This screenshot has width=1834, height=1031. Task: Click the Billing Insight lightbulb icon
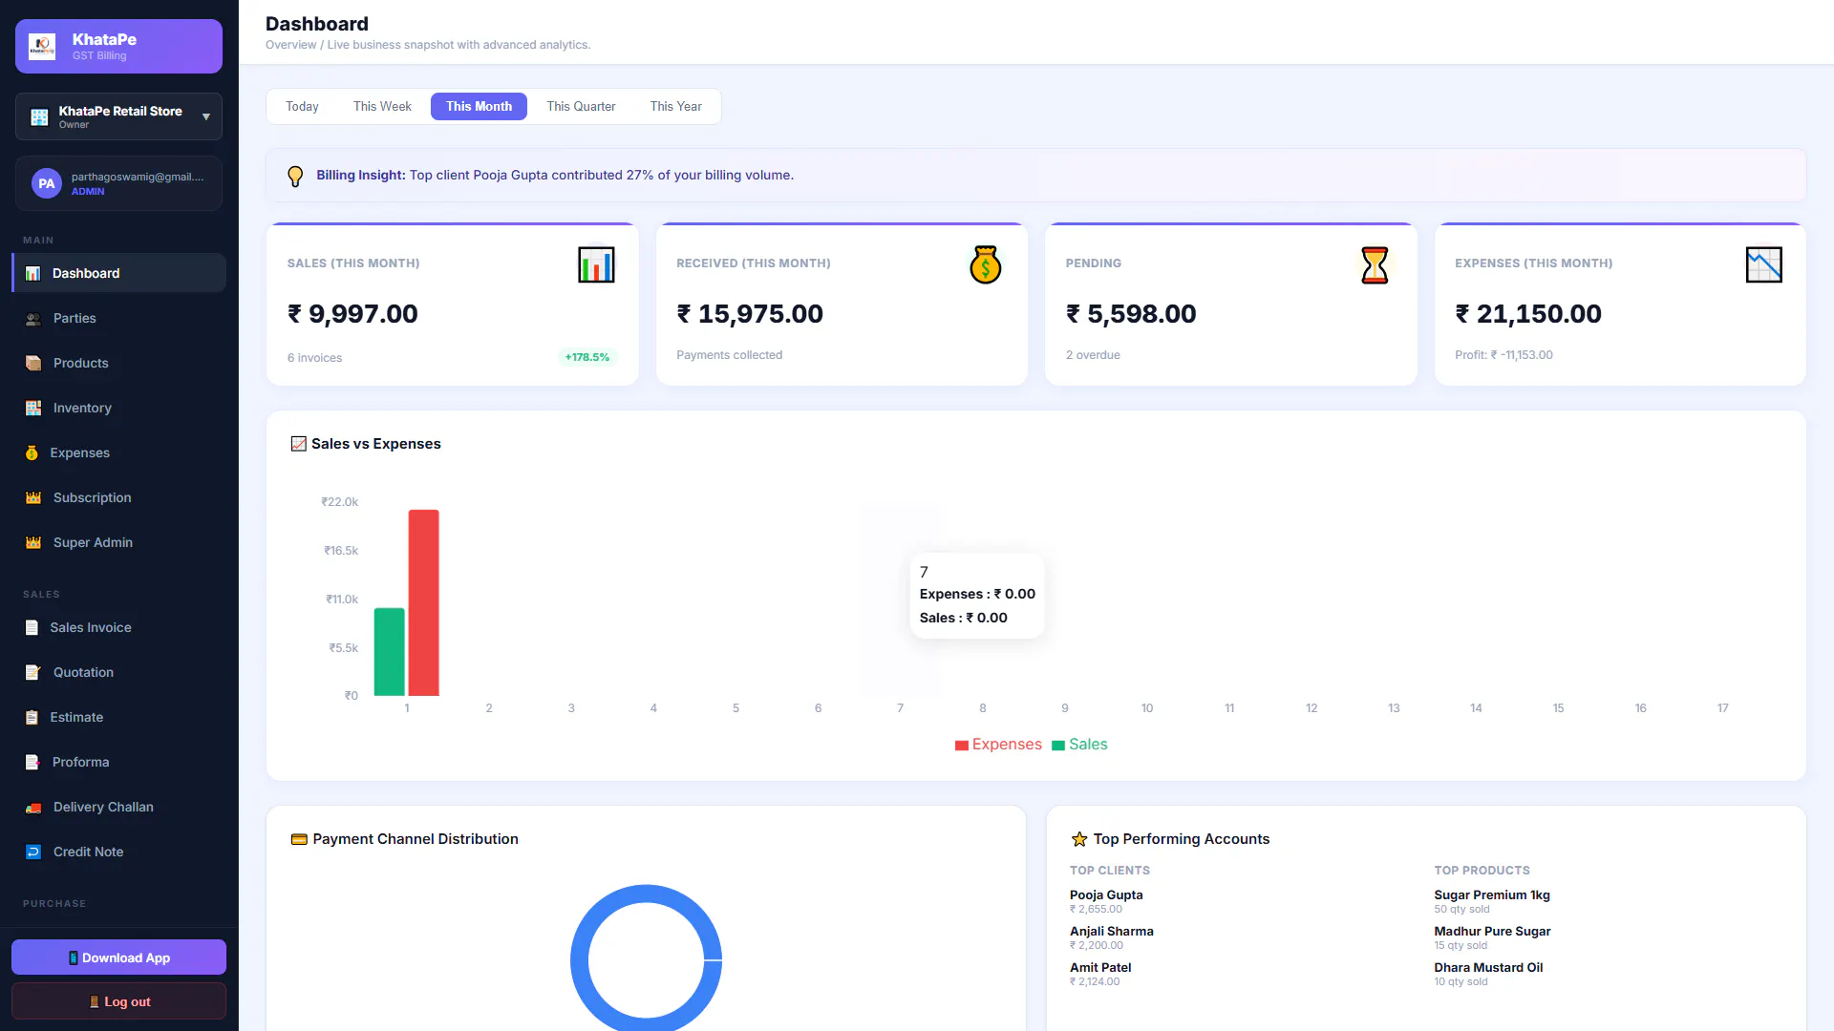pyautogui.click(x=295, y=176)
